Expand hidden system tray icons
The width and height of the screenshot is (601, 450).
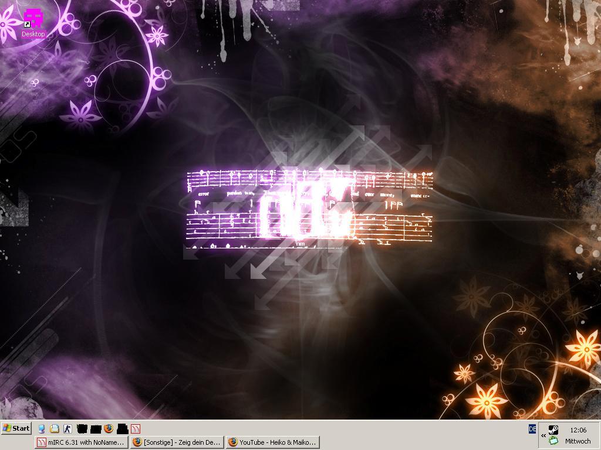543,435
